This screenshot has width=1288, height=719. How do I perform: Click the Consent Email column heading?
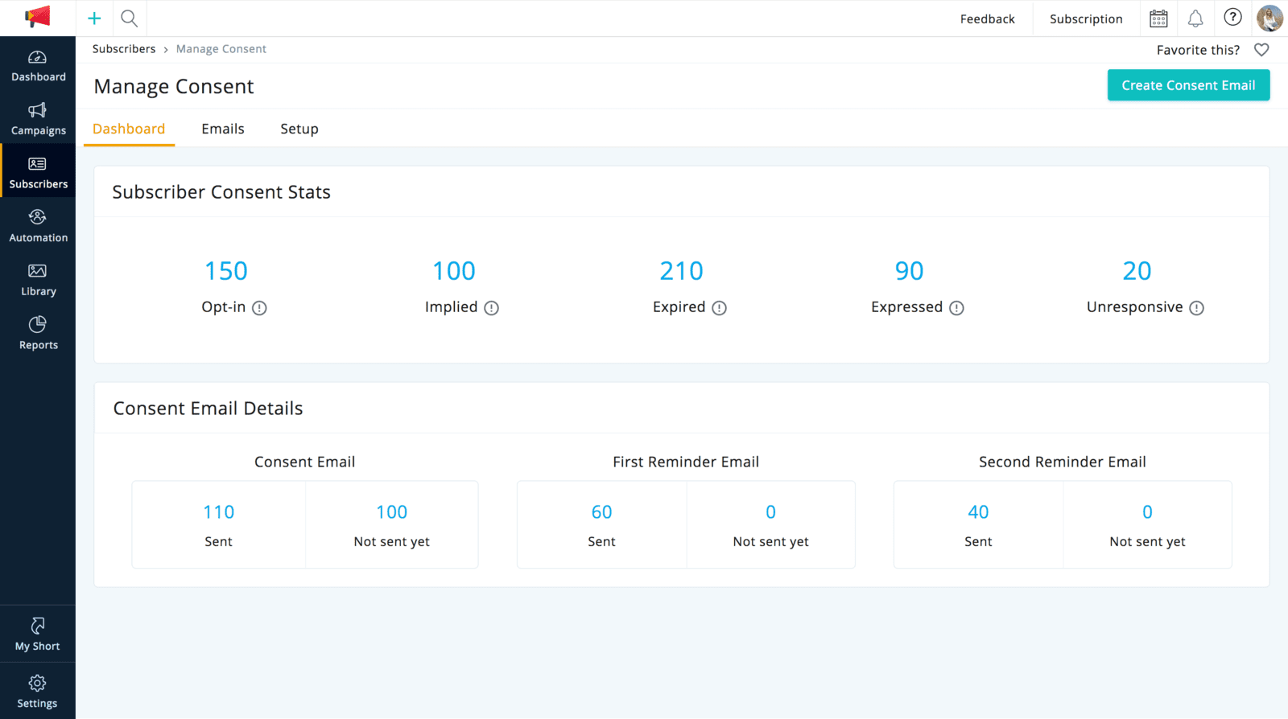tap(304, 462)
